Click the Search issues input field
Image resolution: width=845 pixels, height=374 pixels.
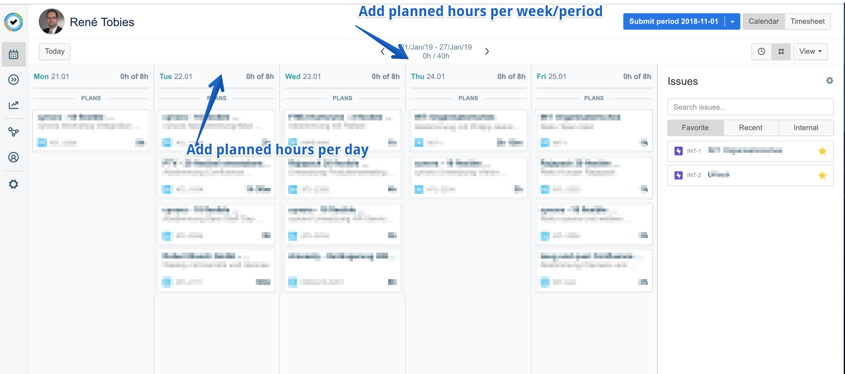(750, 107)
